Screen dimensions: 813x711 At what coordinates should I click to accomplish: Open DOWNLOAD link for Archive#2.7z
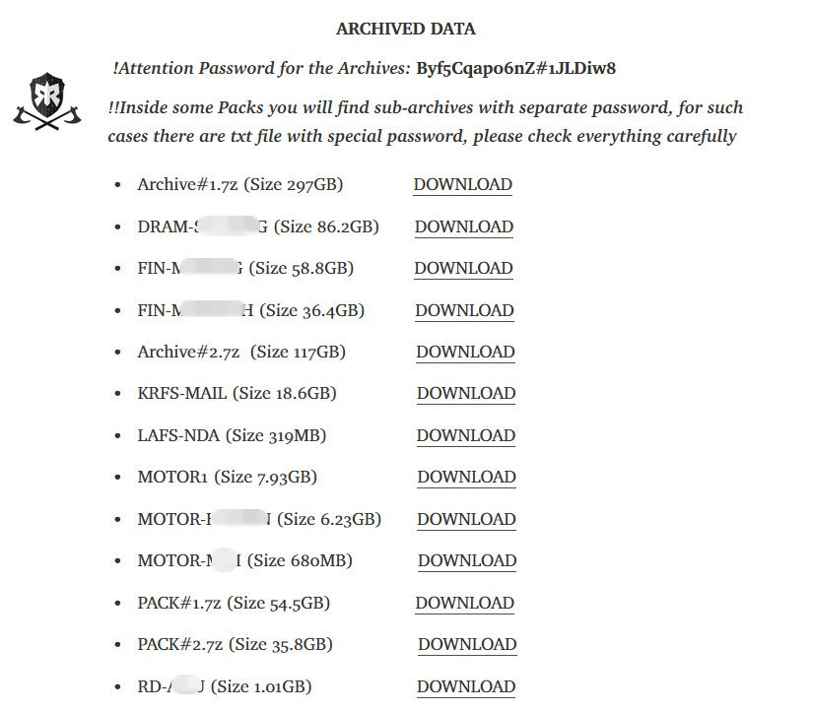465,352
